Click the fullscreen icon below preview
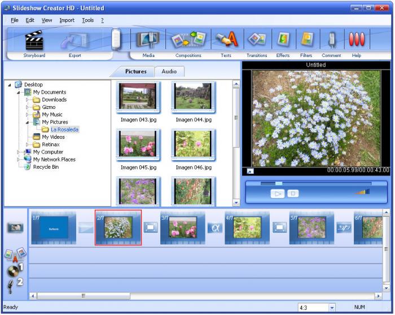The height and width of the screenshot is (315, 395). pos(251,171)
